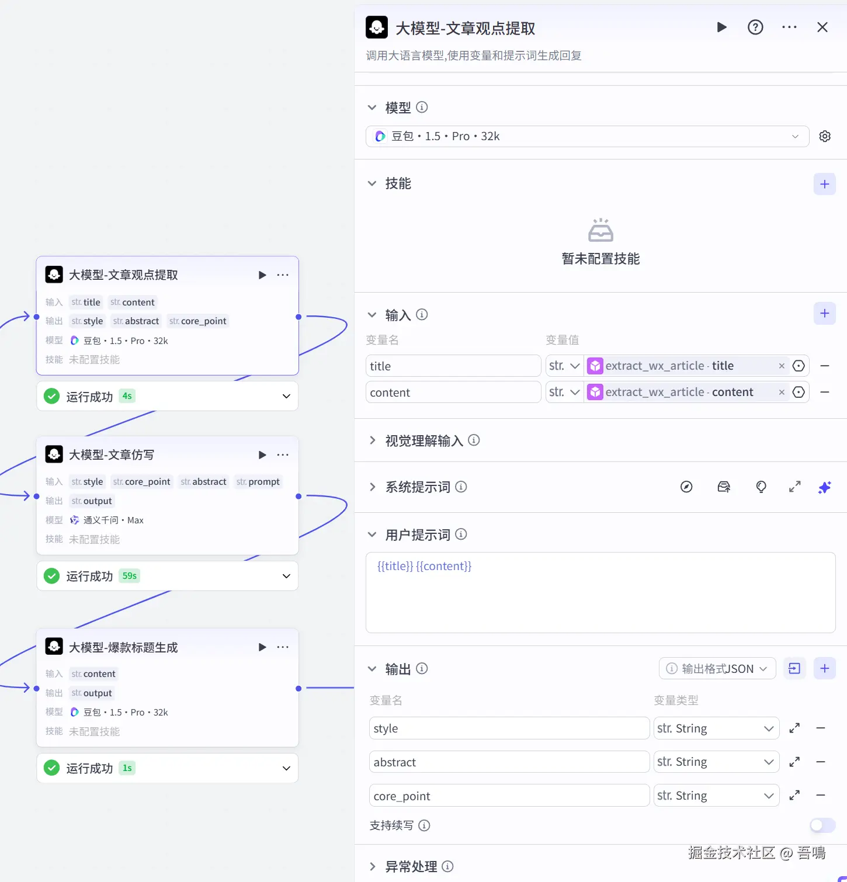847x882 pixels.
Task: Expand description for core_point output
Action: point(794,796)
